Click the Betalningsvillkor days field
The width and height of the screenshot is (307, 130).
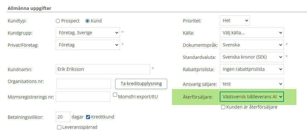[63, 117]
